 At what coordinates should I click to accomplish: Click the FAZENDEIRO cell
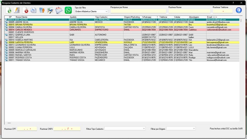pyautogui.click(x=109, y=57)
